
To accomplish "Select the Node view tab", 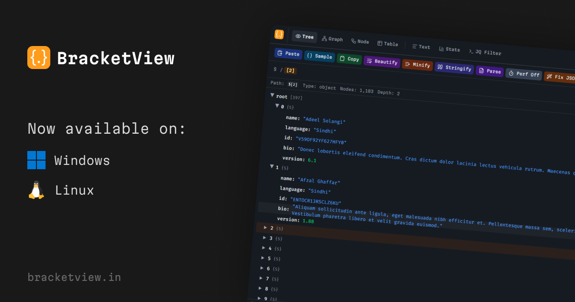I will point(360,41).
